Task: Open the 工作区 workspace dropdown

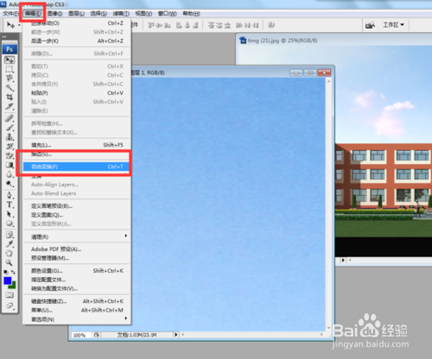Action: click(393, 25)
